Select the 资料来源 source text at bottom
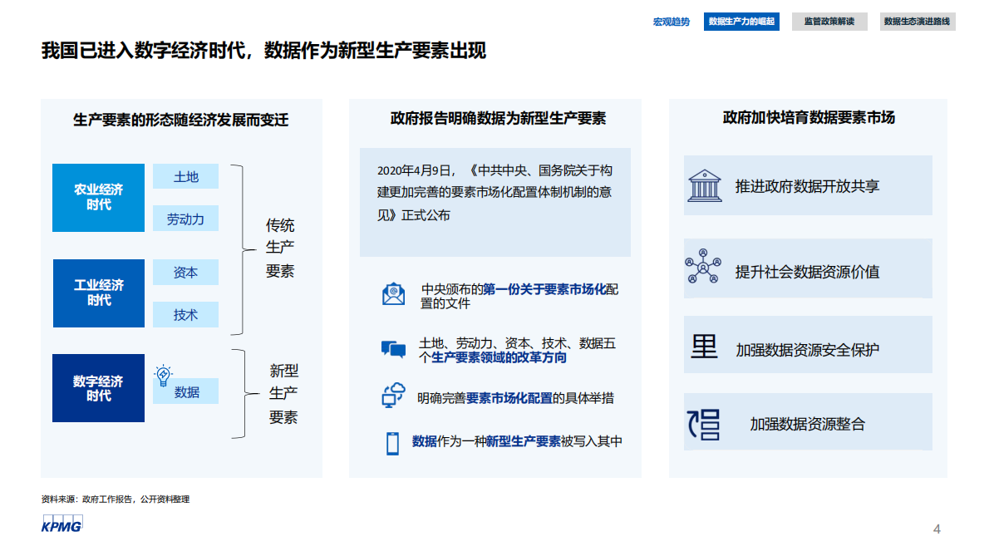 tap(113, 499)
